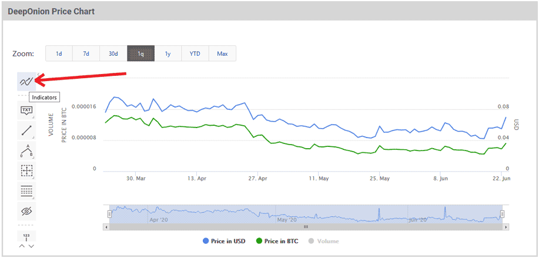Select the straight line segment tool
Viewport: 539px width, 258px height.
tap(26, 130)
